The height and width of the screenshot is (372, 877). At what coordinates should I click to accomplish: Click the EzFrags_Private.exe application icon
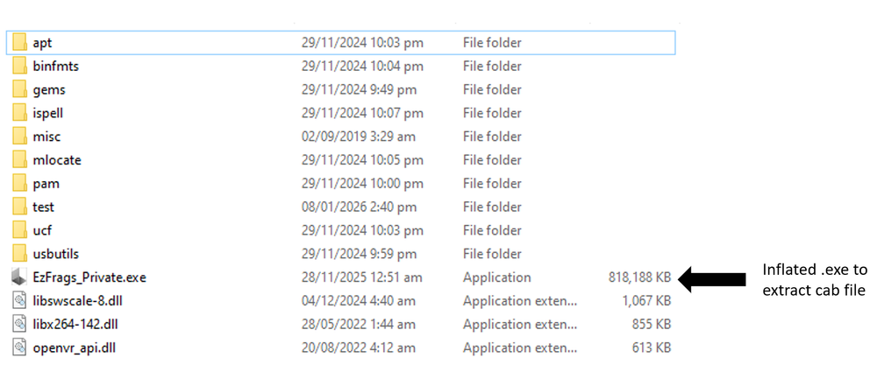coord(19,277)
